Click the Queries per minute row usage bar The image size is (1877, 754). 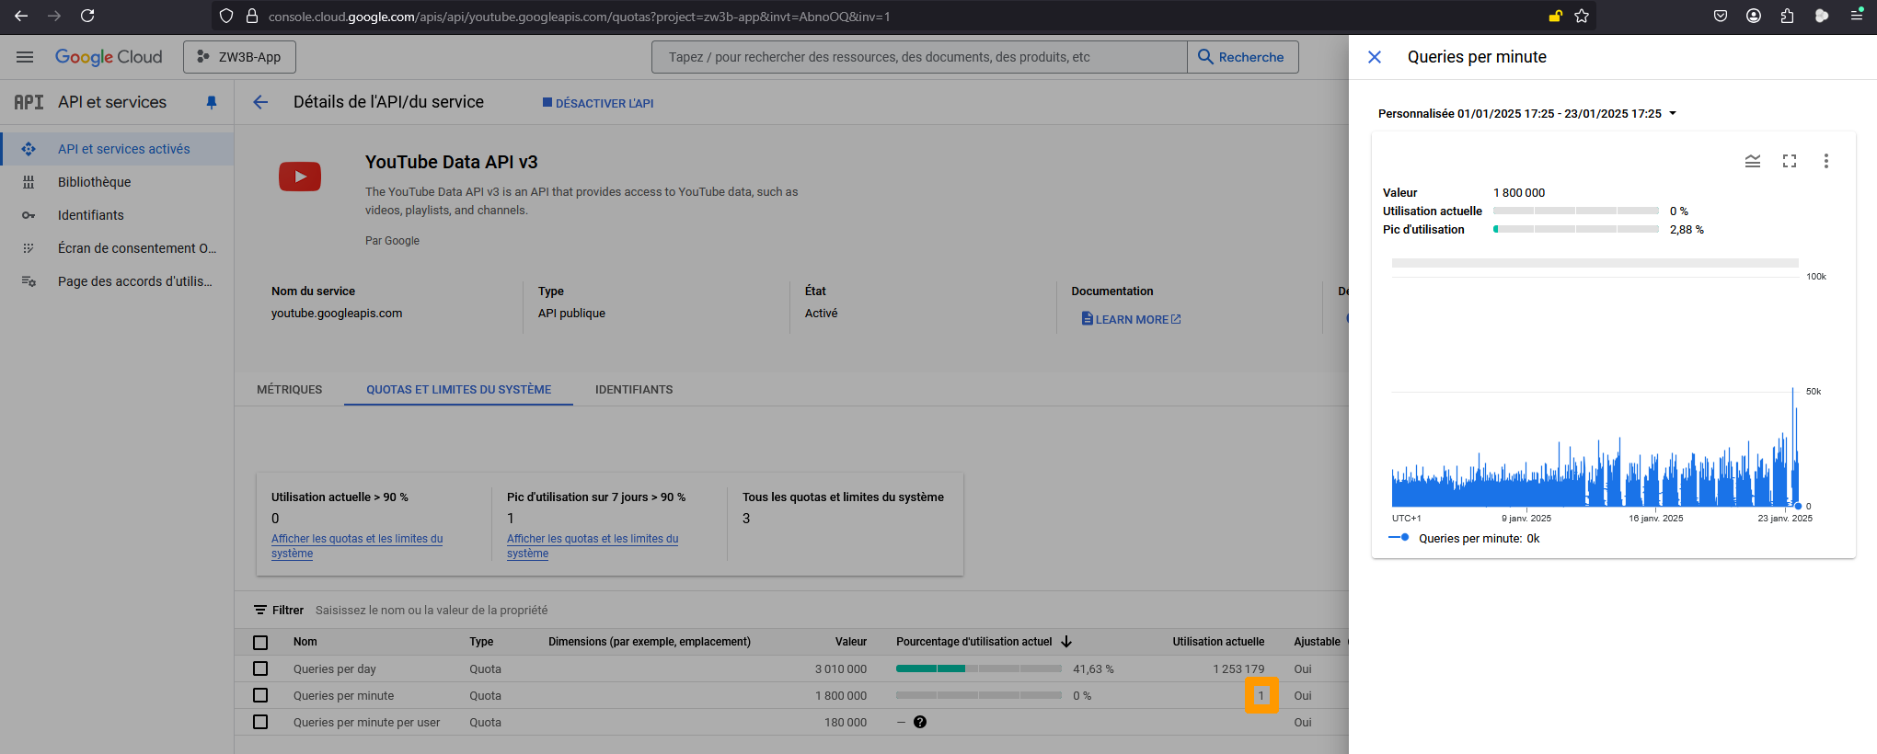point(979,695)
